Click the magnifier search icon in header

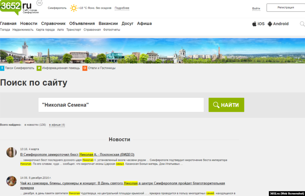coord(302,24)
